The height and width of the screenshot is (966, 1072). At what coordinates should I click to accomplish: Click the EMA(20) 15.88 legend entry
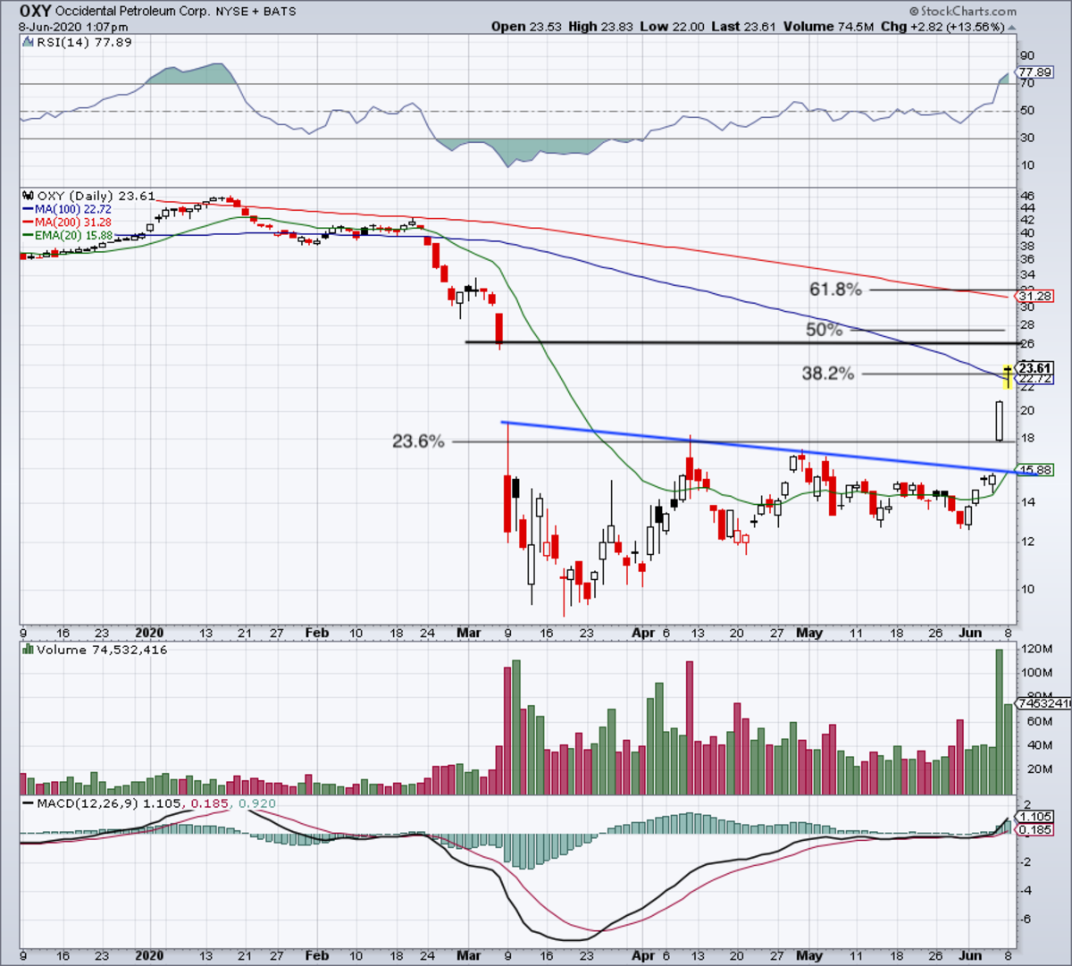(74, 235)
